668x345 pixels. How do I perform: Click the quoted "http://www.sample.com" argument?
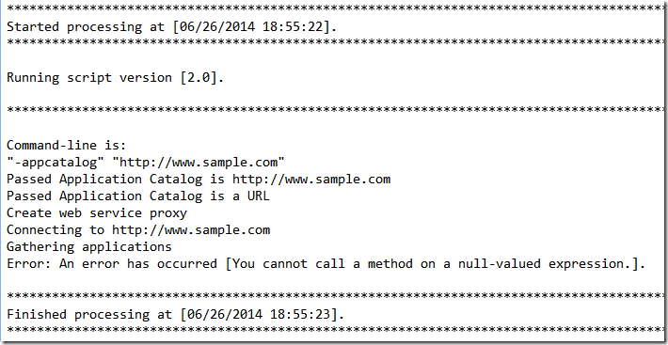202,162
